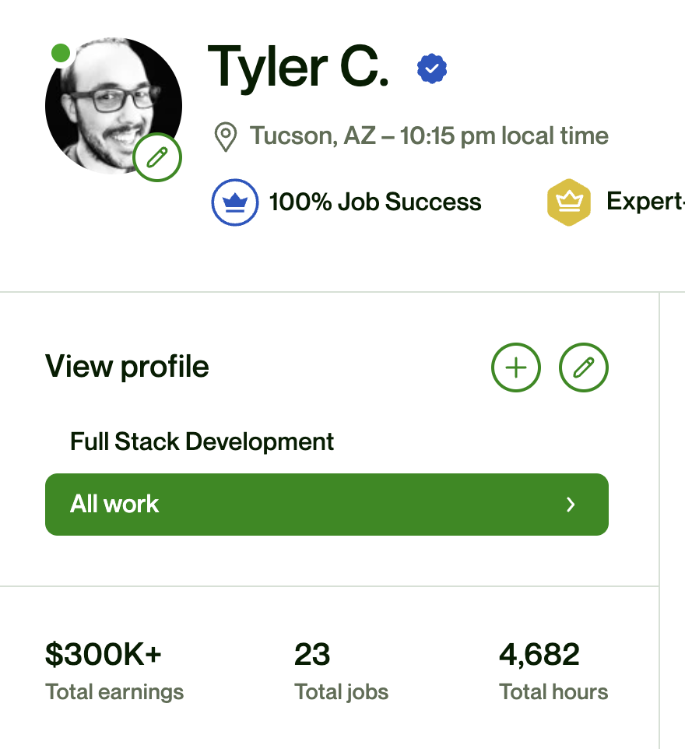
Task: Open Tyler's profile picture thumbnail
Action: (113, 105)
